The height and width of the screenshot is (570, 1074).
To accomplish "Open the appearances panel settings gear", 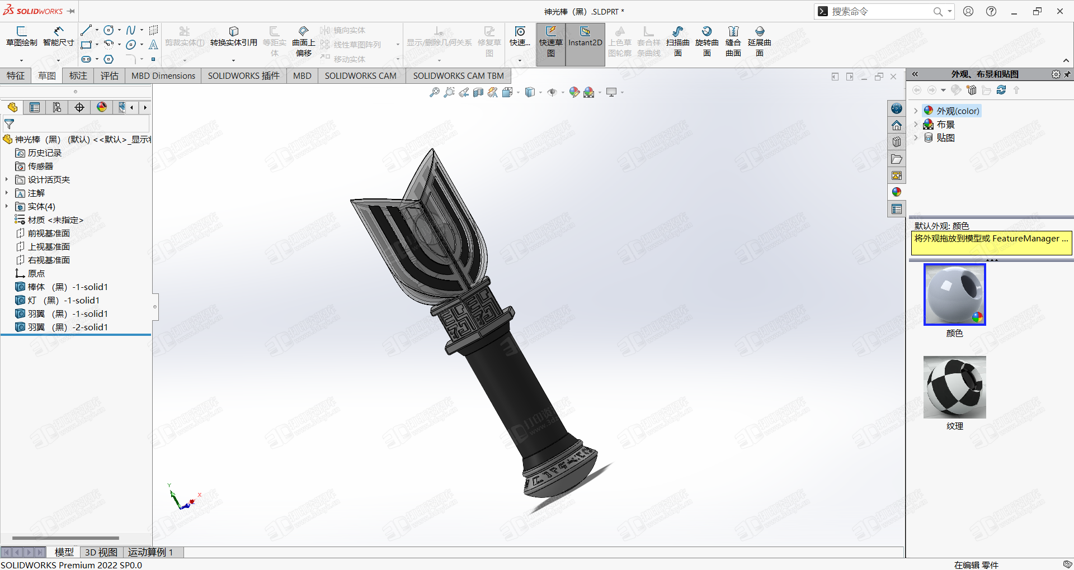I will (1056, 74).
